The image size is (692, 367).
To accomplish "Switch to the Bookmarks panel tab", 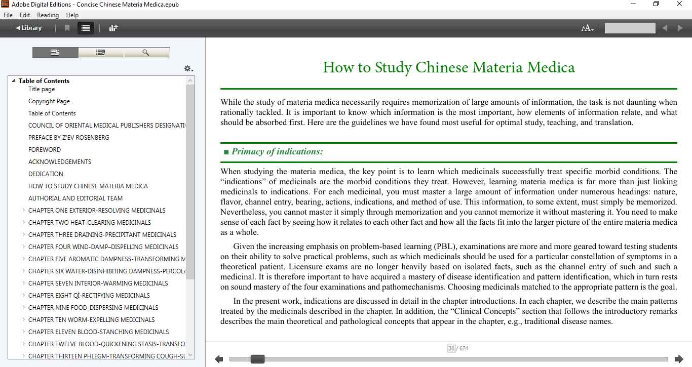I will 101,53.
